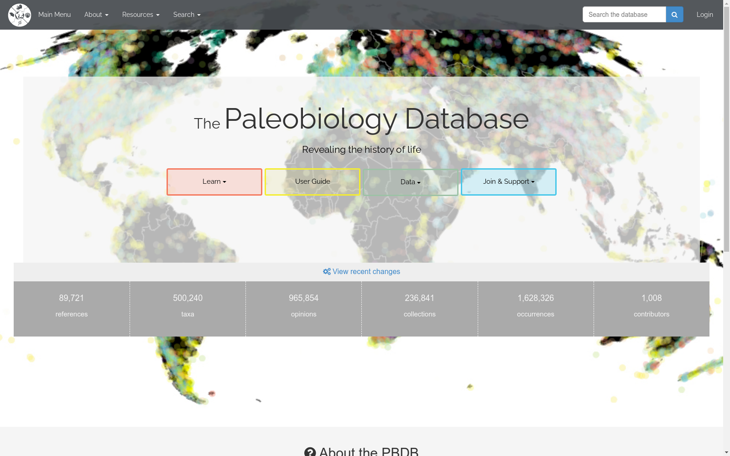730x456 pixels.
Task: Click the 1,008 contributors stat
Action: (652, 309)
